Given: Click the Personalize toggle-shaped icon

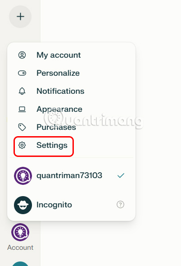Looking at the screenshot, I should [x=22, y=73].
